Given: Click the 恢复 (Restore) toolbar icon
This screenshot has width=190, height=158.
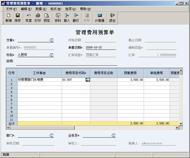Looking at the screenshot, I should [x=29, y=18].
